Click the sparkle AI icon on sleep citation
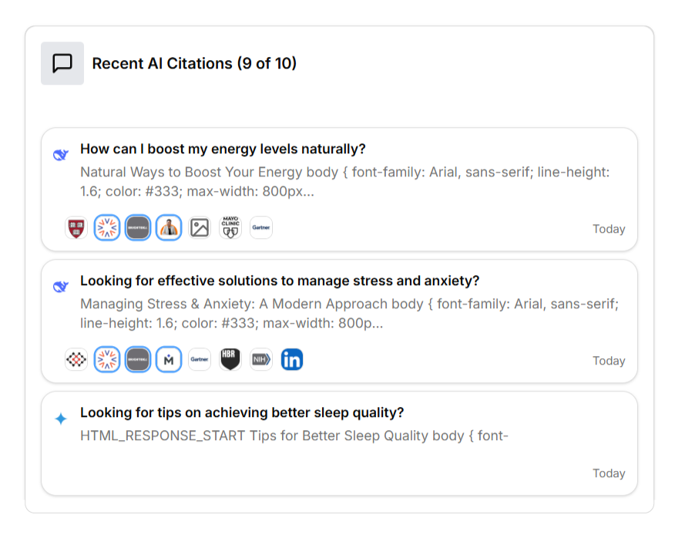Image resolution: width=675 pixels, height=555 pixels. click(61, 419)
